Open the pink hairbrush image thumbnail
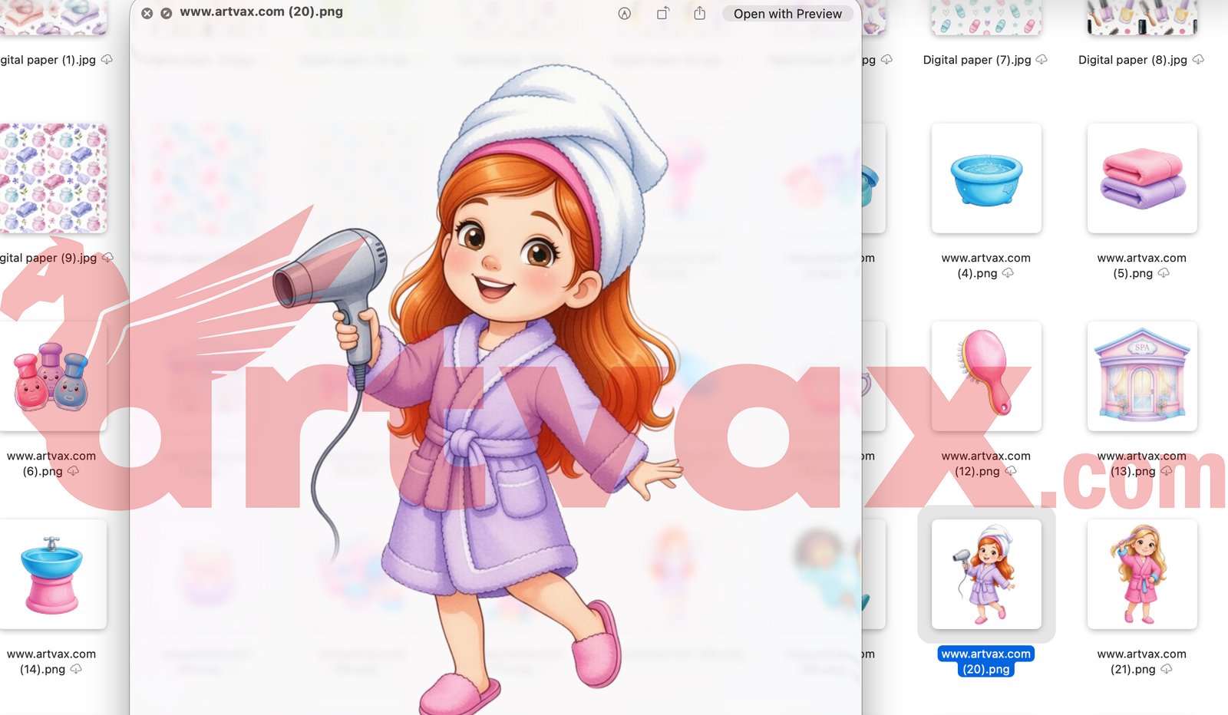The image size is (1228, 715). pyautogui.click(x=986, y=376)
